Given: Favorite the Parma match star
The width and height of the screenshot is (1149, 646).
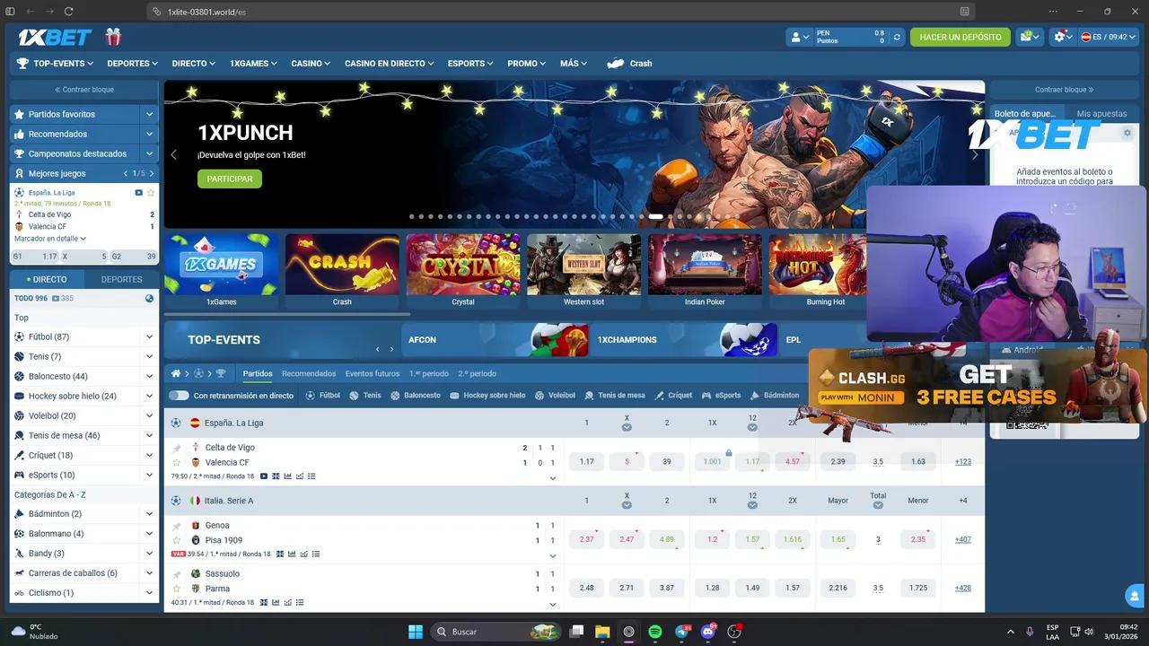Looking at the screenshot, I should tap(177, 589).
